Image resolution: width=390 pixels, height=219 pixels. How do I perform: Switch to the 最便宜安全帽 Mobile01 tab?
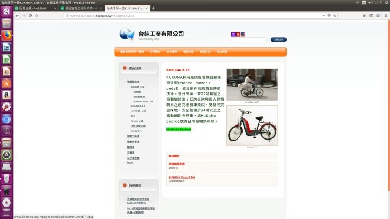82,8
